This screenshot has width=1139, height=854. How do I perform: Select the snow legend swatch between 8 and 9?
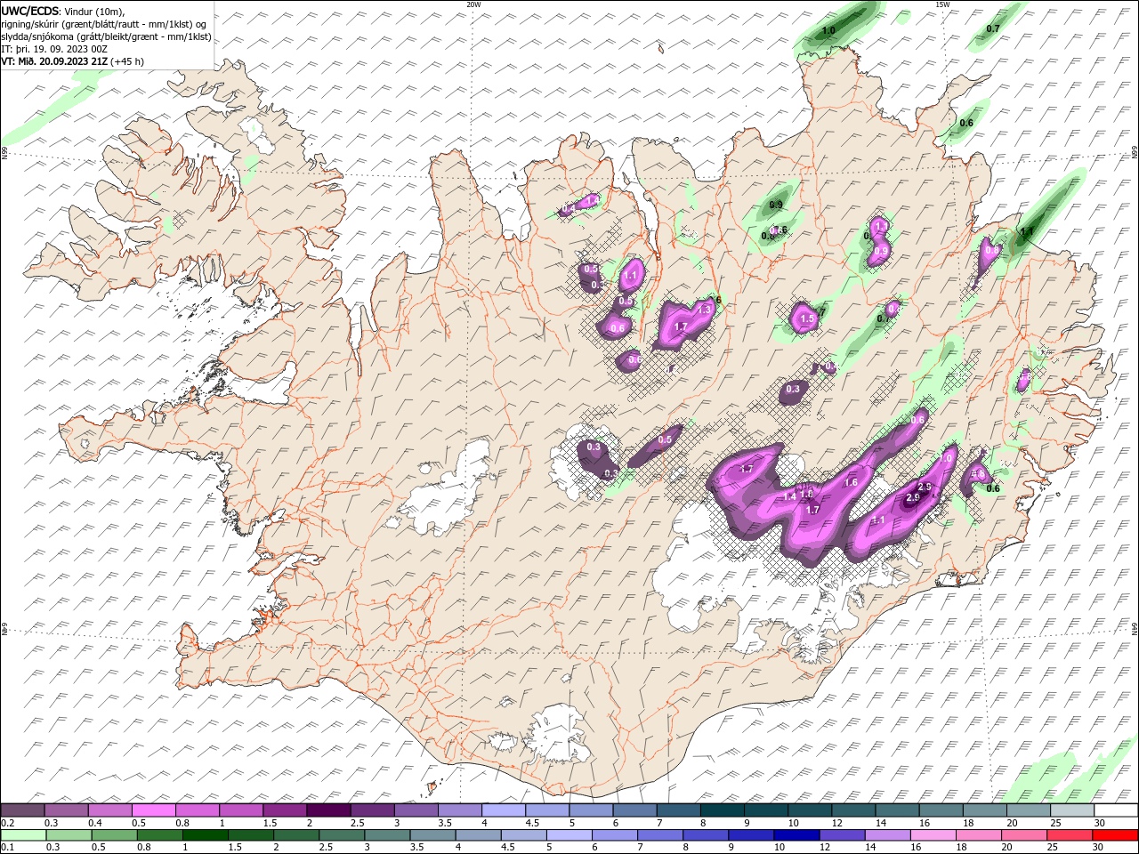(721, 810)
